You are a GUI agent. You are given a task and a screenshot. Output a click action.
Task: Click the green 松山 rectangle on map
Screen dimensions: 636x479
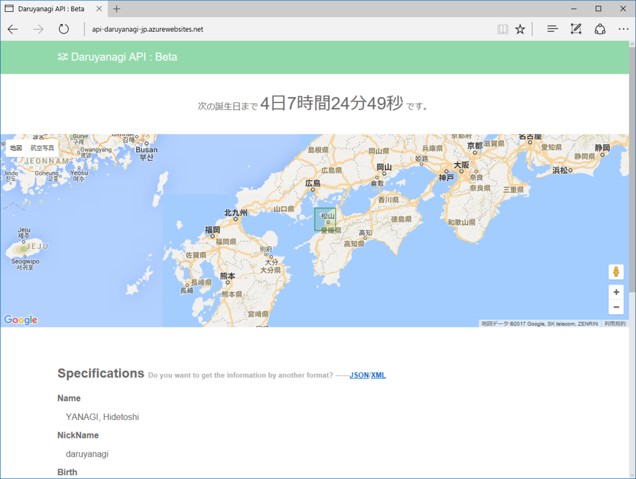coord(325,219)
